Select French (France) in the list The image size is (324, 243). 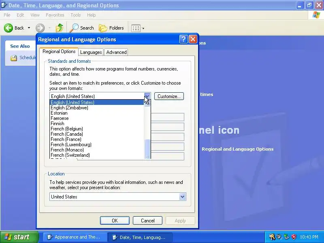tap(97, 139)
